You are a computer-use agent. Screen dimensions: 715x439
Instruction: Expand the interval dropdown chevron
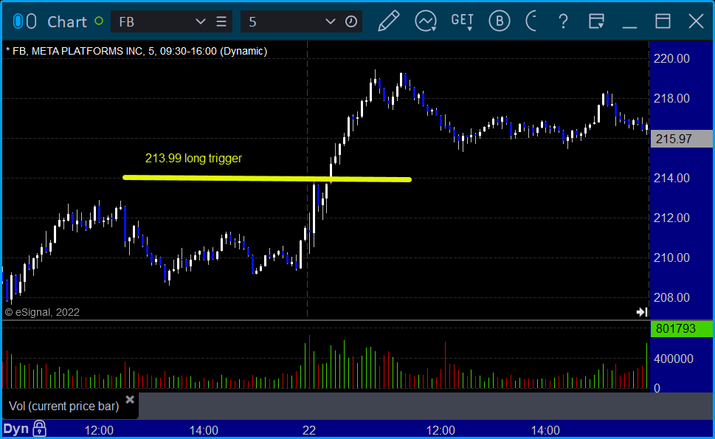coord(330,21)
